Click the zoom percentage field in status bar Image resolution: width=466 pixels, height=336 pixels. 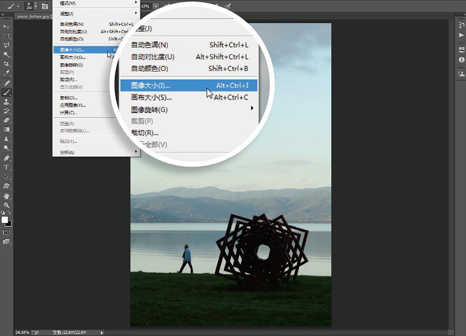(22, 333)
